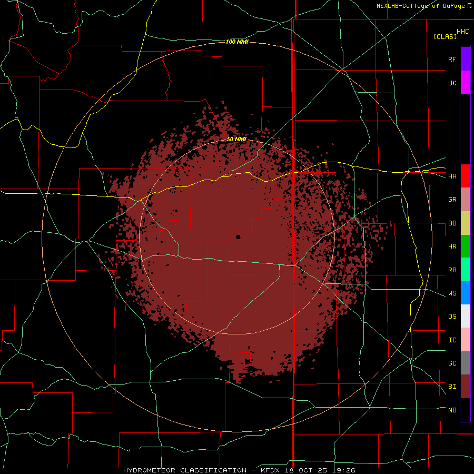This screenshot has height=474, width=474.
Task: Click the DS white legend swatch
Action: point(465,316)
